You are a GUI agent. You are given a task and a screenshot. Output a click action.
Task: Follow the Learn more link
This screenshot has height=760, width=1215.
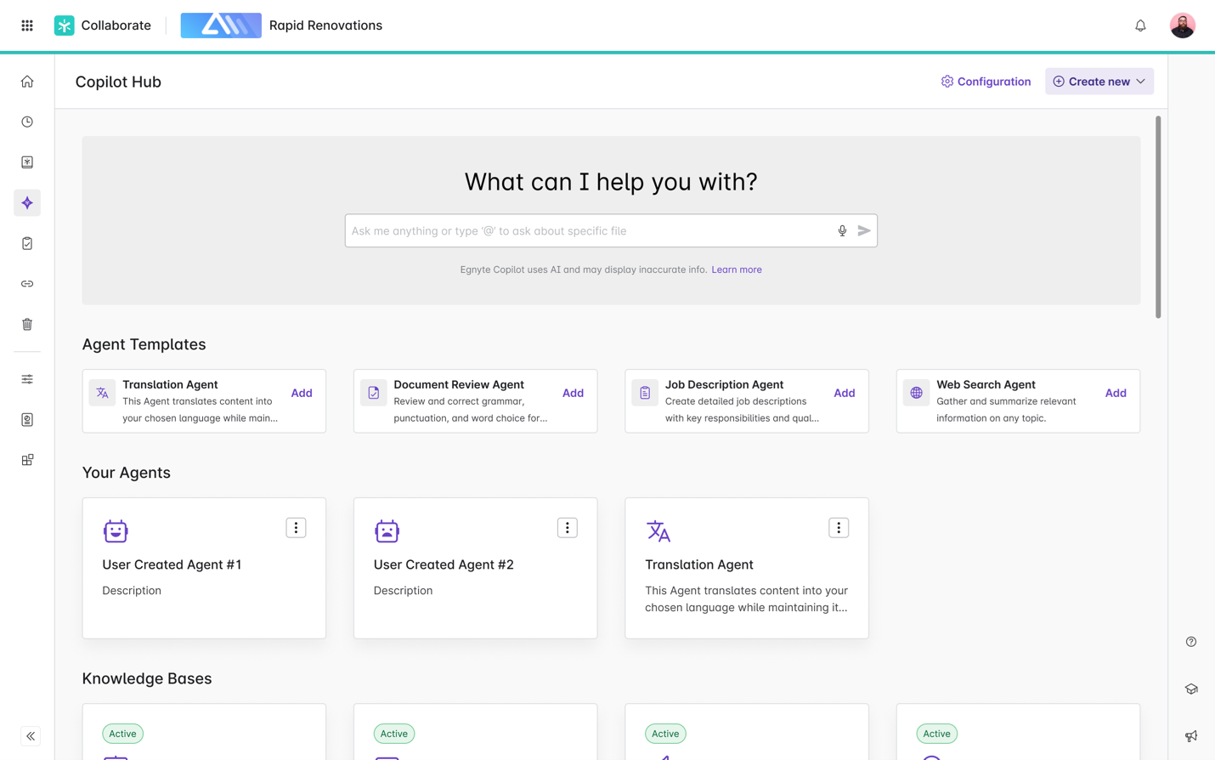[736, 269]
